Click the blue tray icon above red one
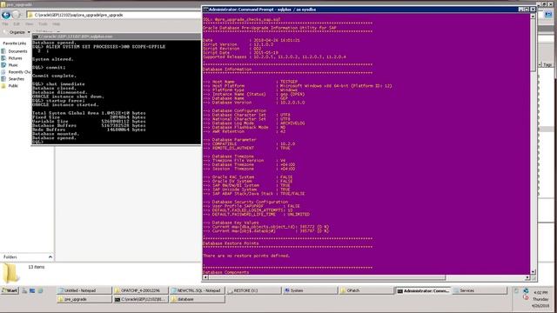557x313 pixels. coord(526,291)
